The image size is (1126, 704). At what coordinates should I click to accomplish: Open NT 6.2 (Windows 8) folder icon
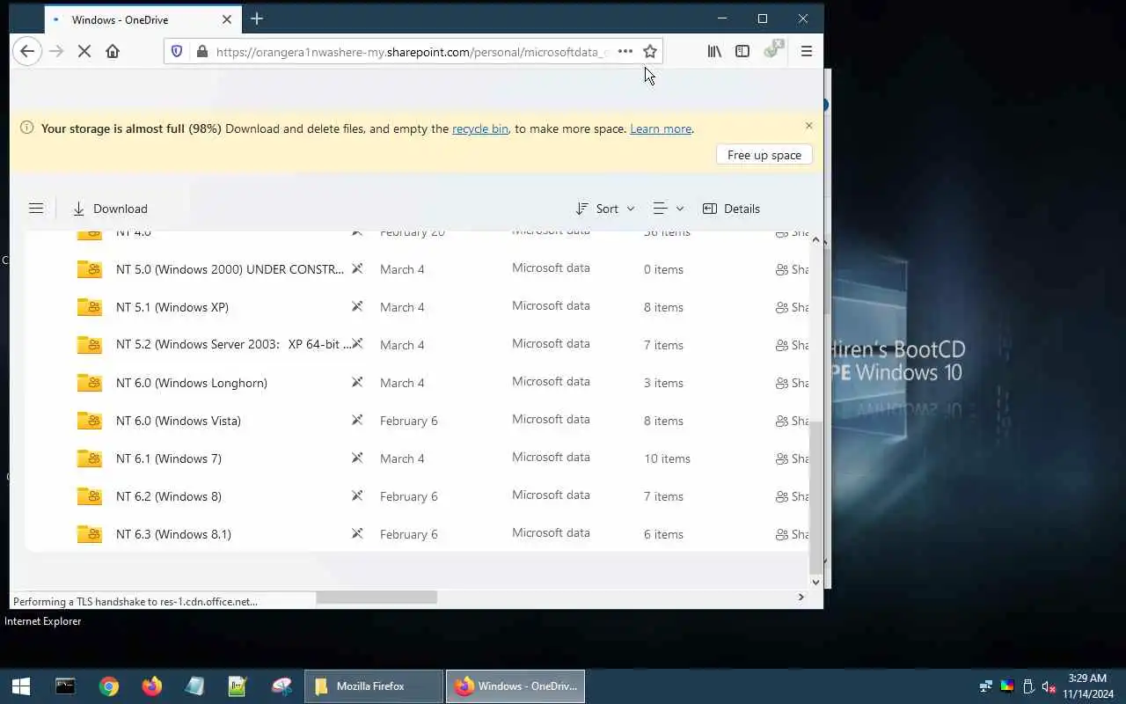point(89,496)
